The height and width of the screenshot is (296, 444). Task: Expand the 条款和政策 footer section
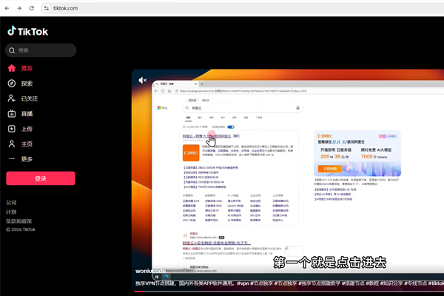pyautogui.click(x=19, y=221)
